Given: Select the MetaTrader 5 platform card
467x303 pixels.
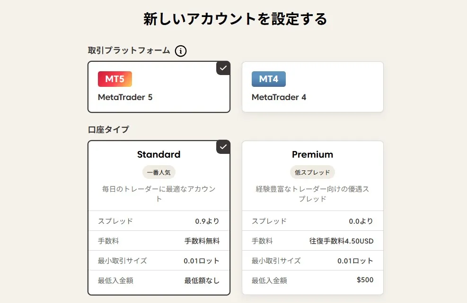Looking at the screenshot, I should 159,87.
